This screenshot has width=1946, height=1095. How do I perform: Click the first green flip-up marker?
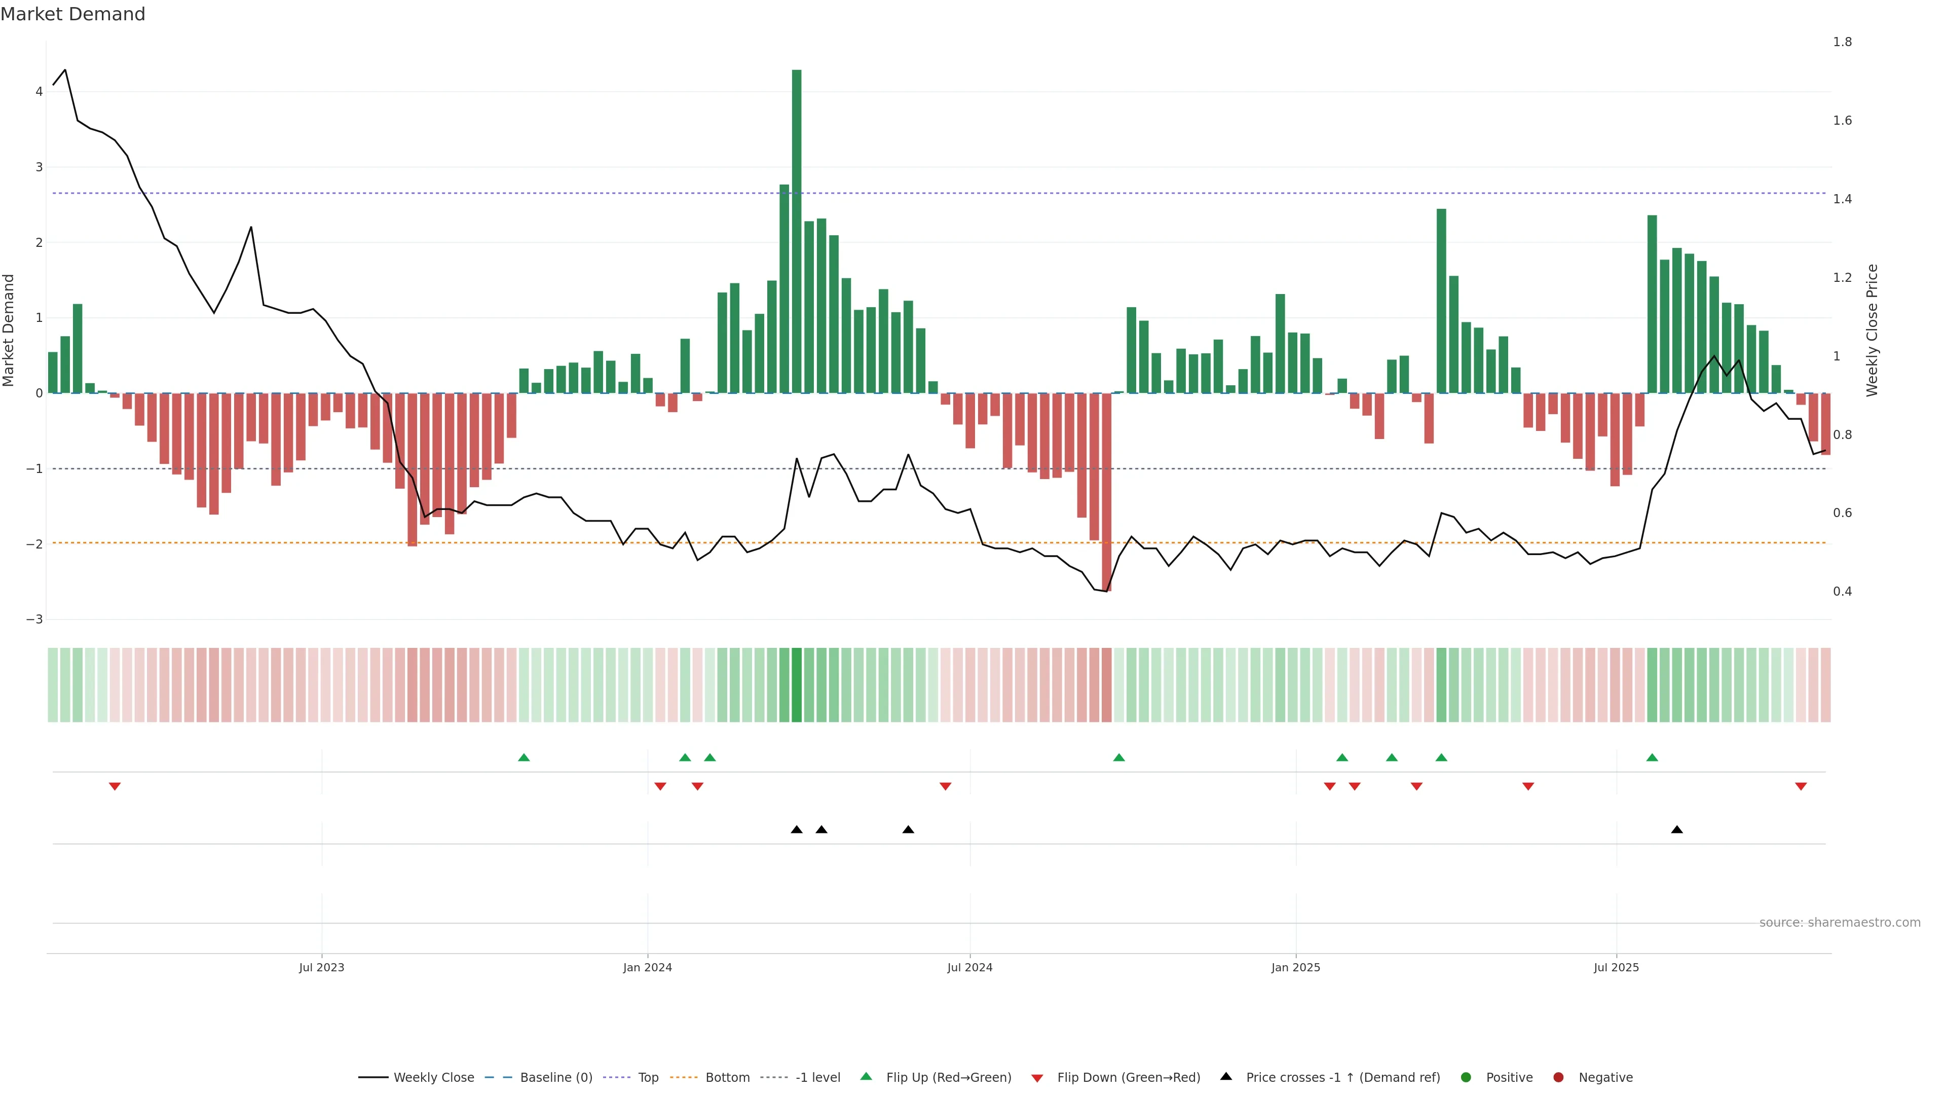pyautogui.click(x=523, y=757)
